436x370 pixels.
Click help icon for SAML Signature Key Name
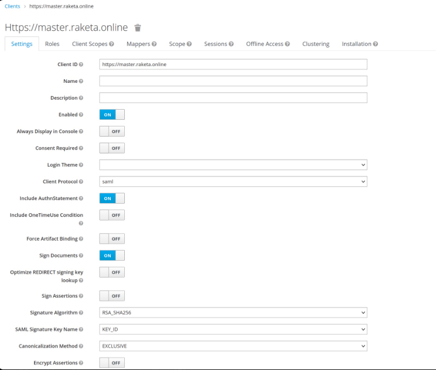click(81, 329)
